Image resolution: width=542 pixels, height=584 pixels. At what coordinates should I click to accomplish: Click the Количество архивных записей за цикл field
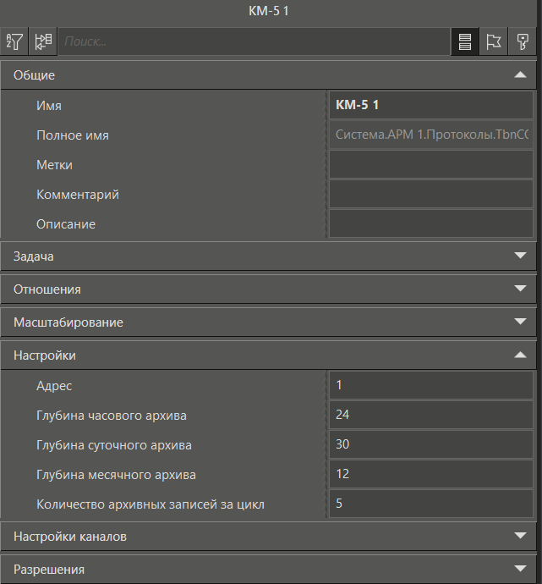tap(431, 504)
